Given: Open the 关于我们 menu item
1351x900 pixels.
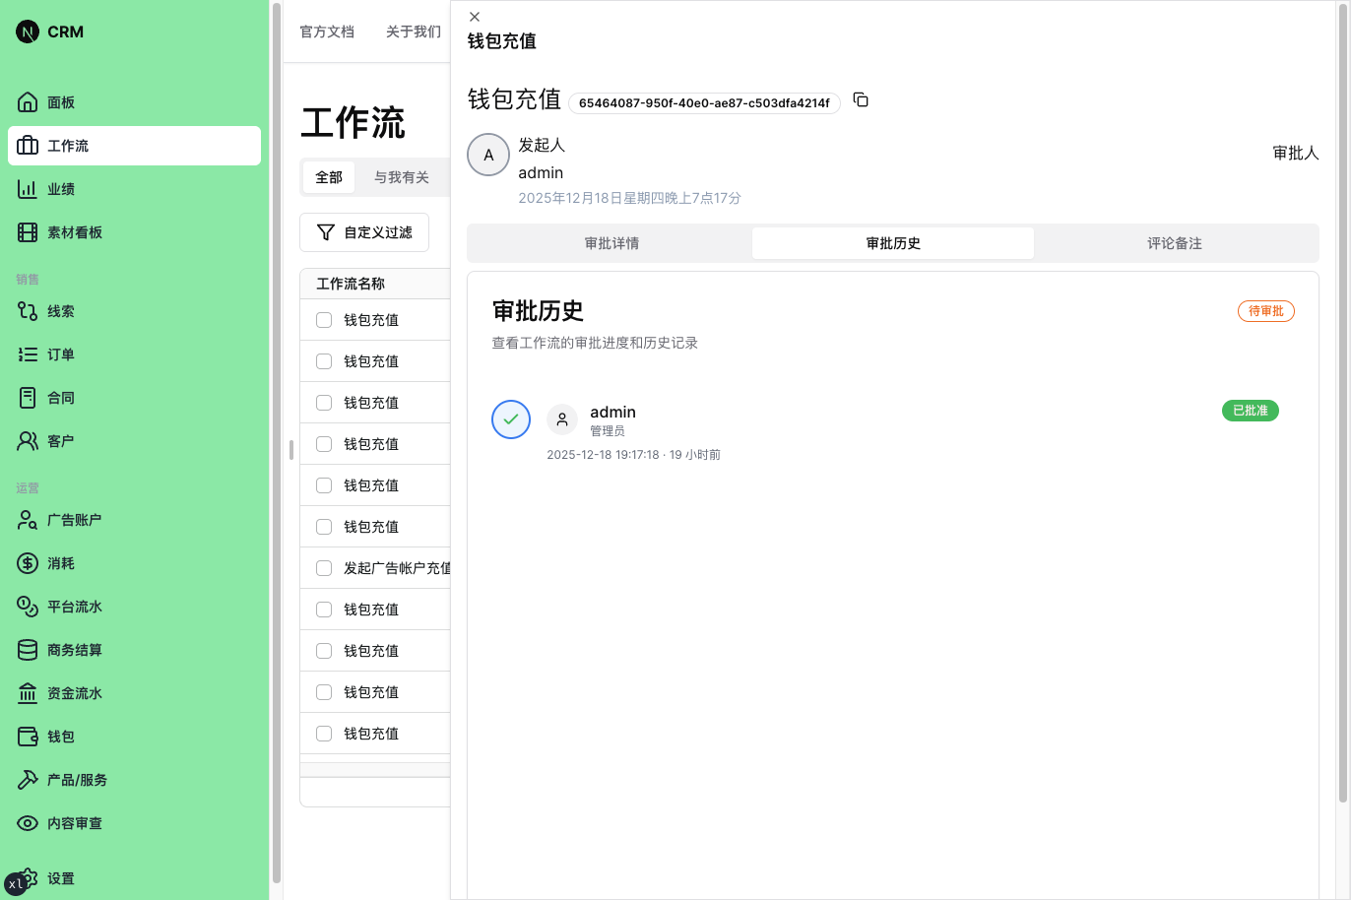Looking at the screenshot, I should pyautogui.click(x=413, y=32).
